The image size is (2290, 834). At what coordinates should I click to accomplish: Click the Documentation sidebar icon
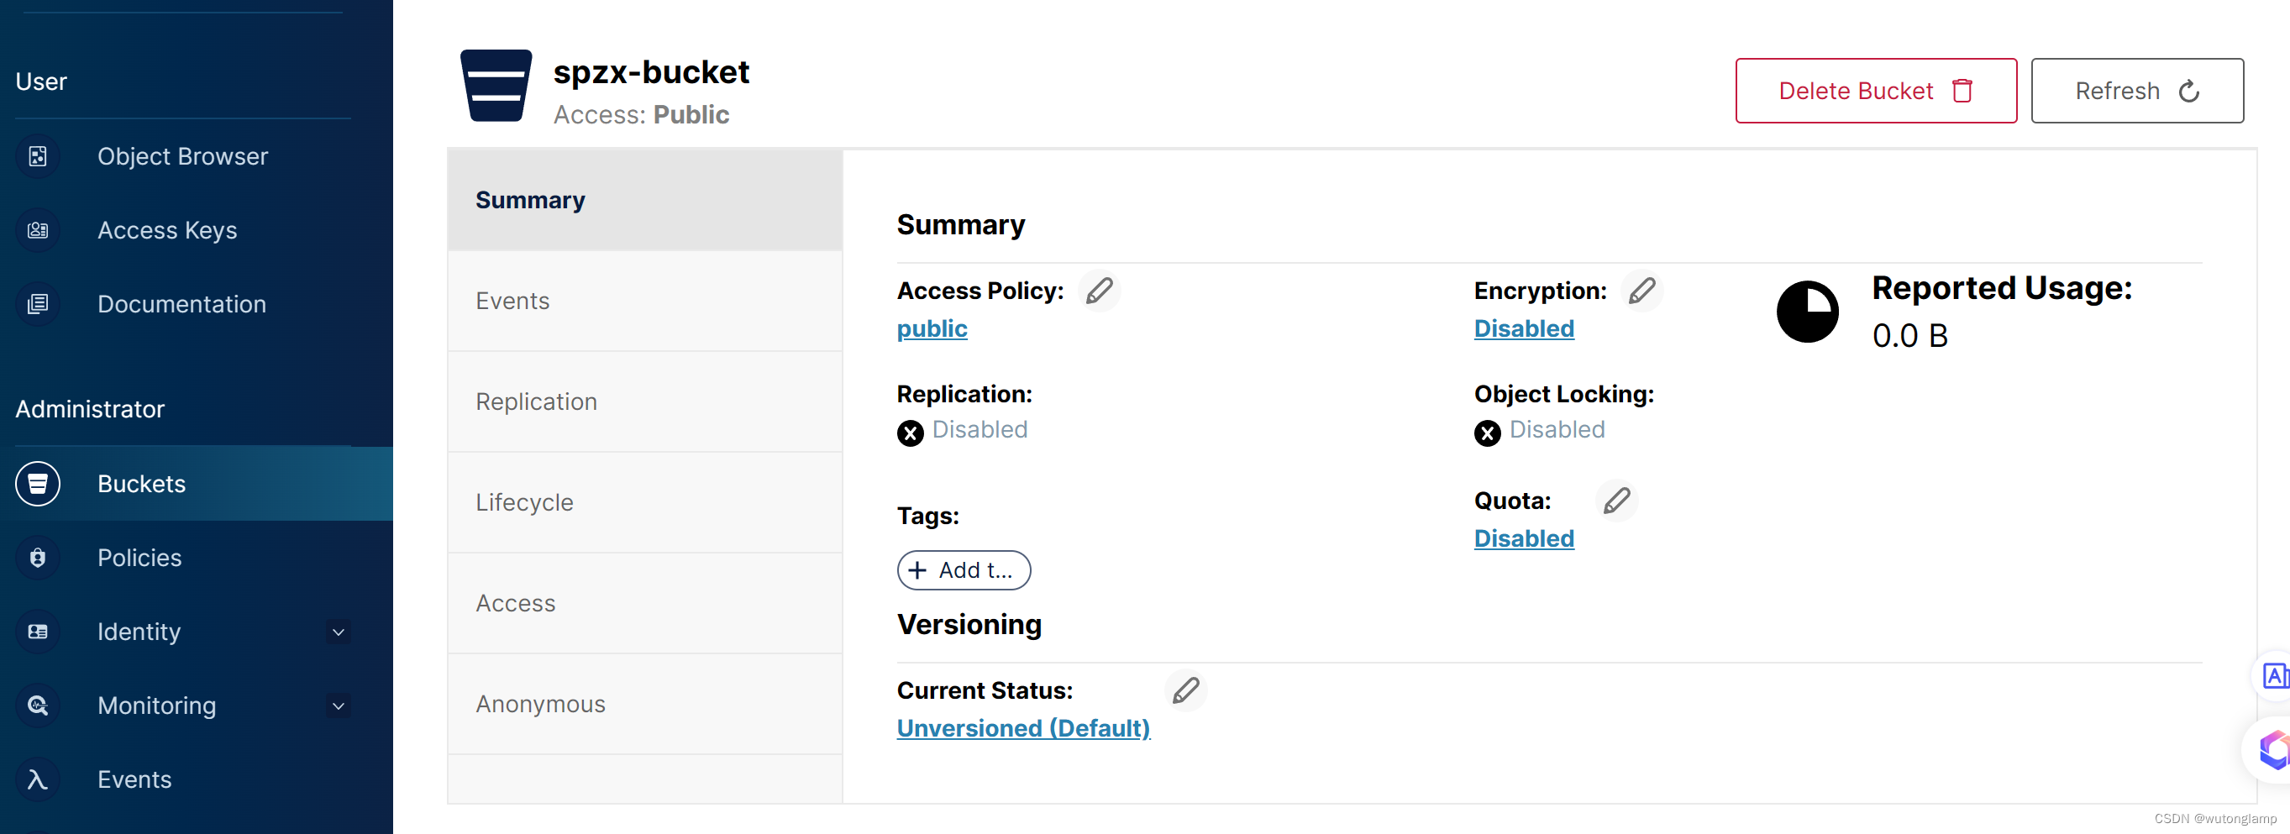[x=37, y=304]
